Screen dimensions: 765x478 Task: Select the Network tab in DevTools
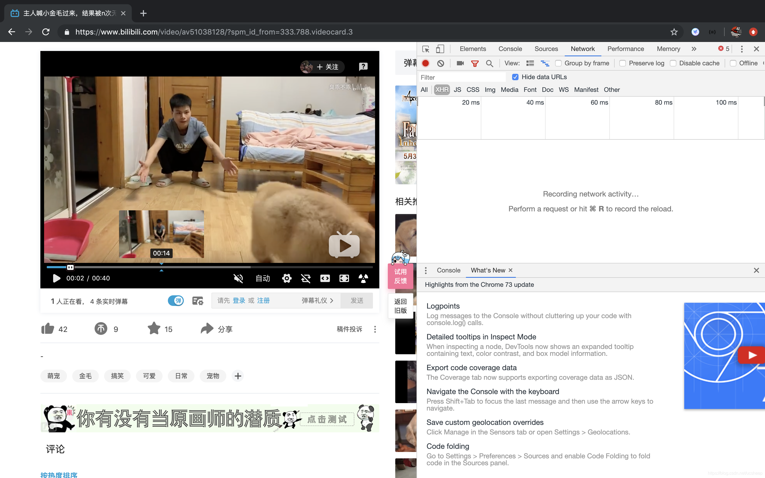coord(583,48)
